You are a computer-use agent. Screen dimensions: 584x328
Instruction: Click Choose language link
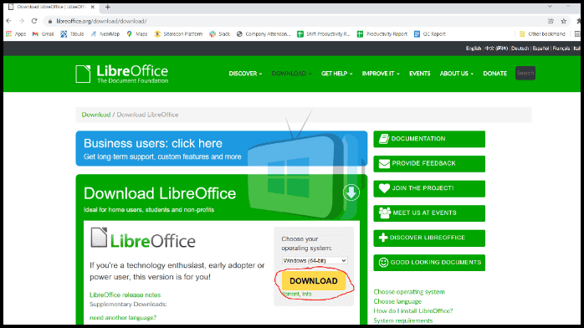[397, 301]
